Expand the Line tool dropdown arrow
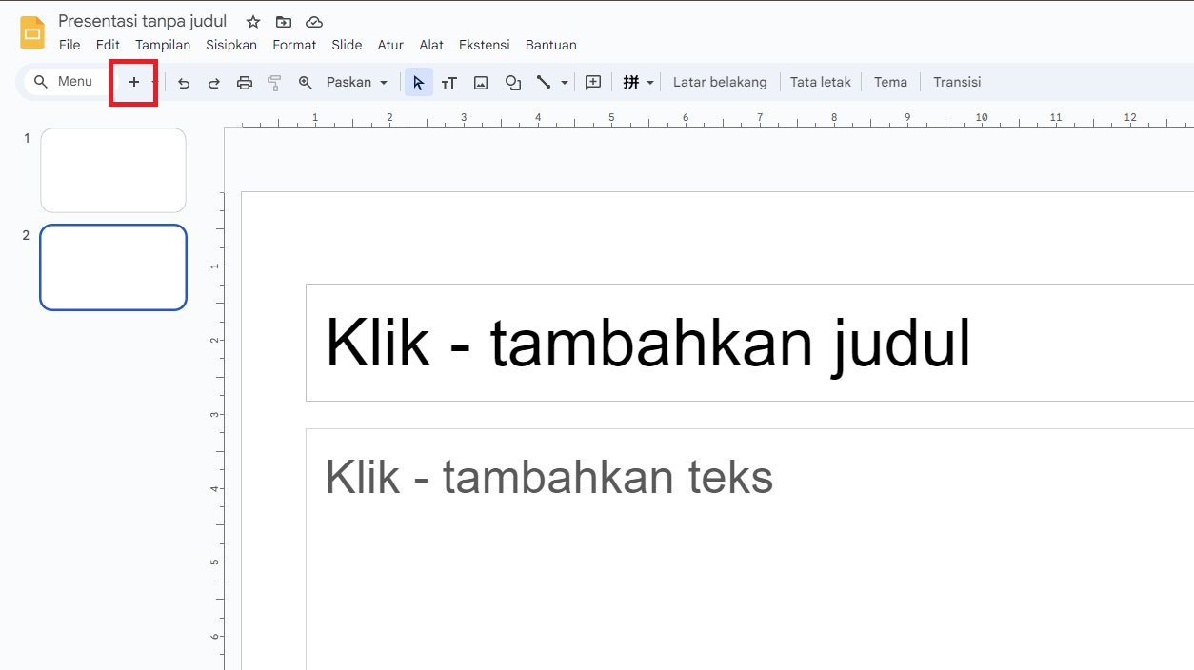This screenshot has width=1194, height=670. point(564,82)
